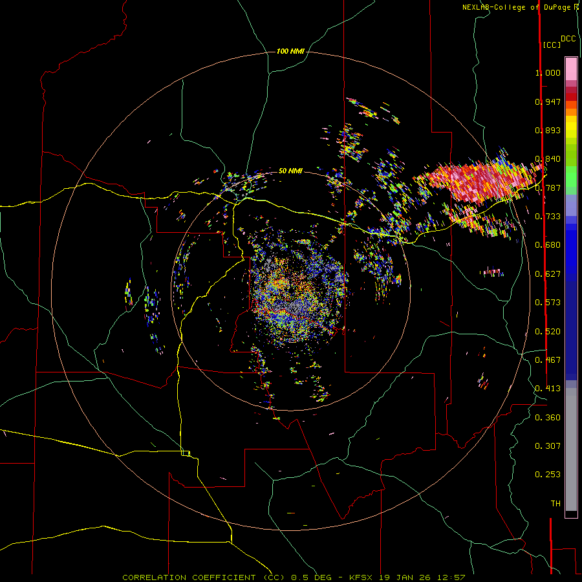Click the 0.413 legend value
582x582 pixels.
click(x=548, y=389)
